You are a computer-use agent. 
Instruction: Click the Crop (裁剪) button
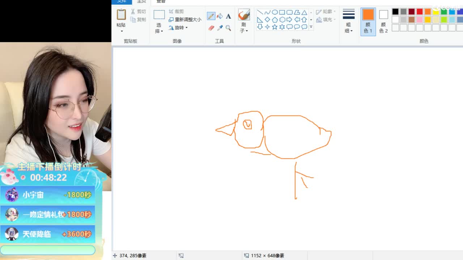pos(177,12)
